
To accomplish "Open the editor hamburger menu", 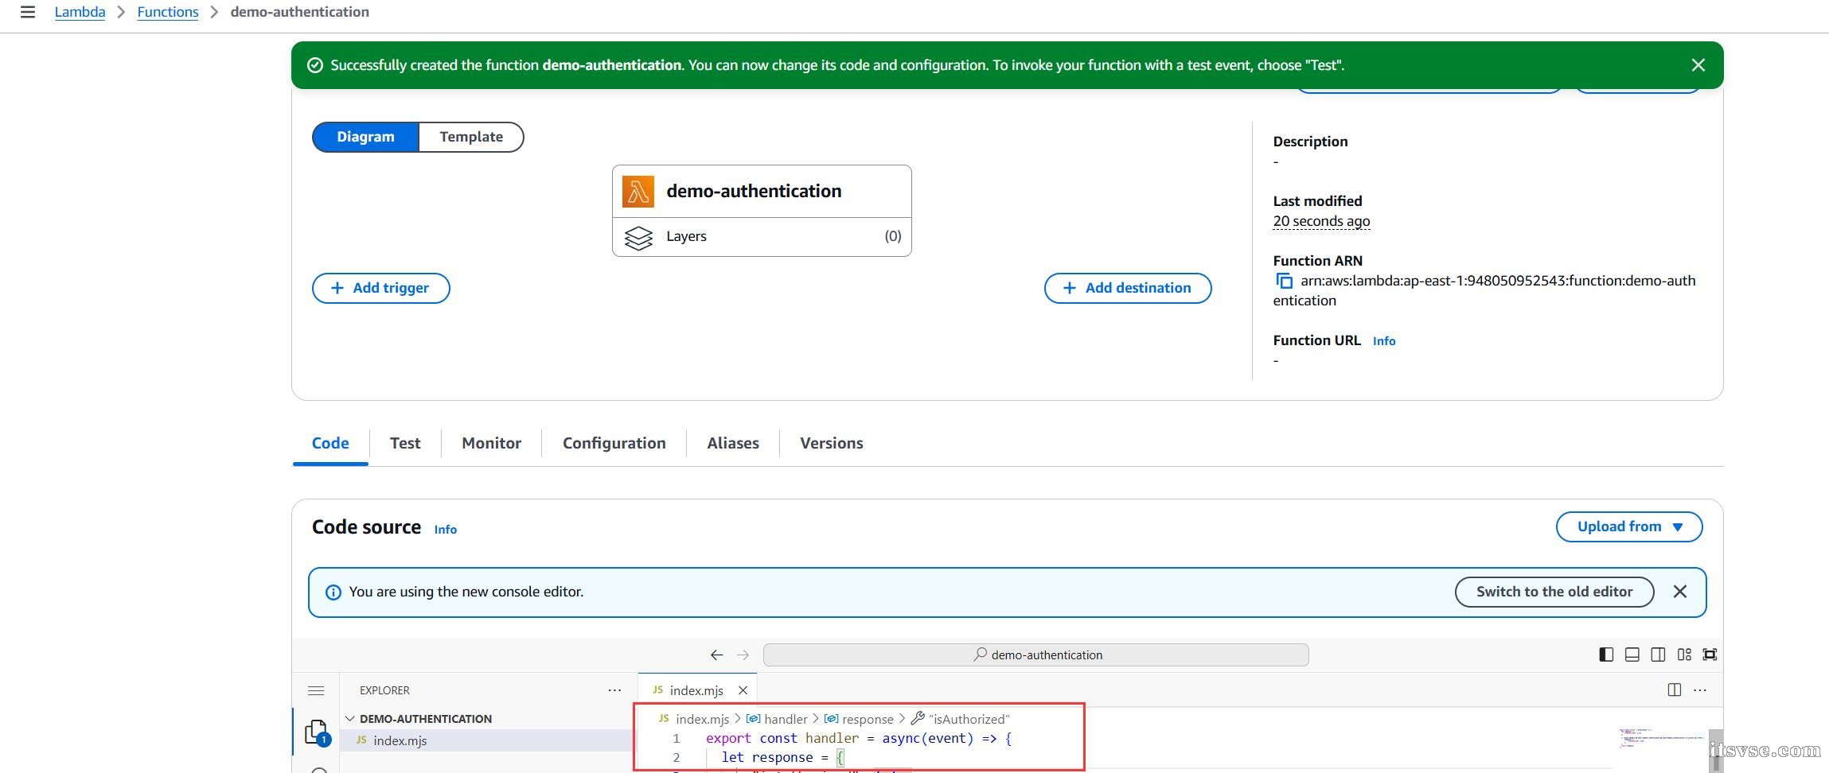I will pyautogui.click(x=316, y=690).
